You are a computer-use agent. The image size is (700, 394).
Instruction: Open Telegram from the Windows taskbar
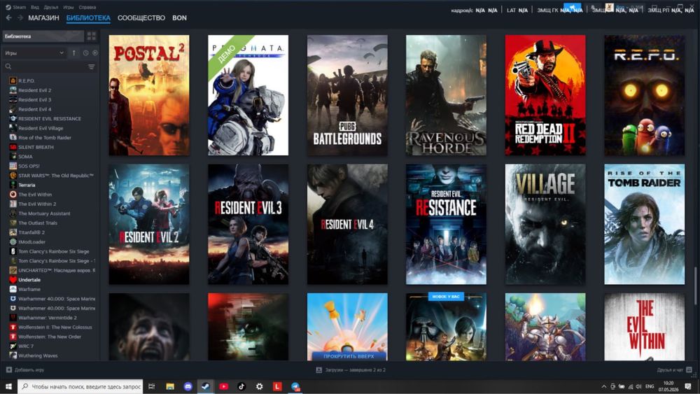point(295,386)
